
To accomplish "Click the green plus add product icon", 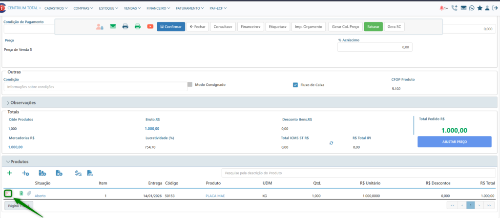I will coord(9,173).
